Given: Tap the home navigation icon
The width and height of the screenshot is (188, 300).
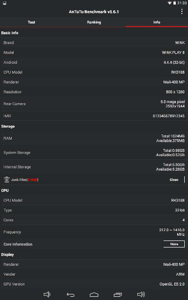Looking at the screenshot, I should point(94,295).
